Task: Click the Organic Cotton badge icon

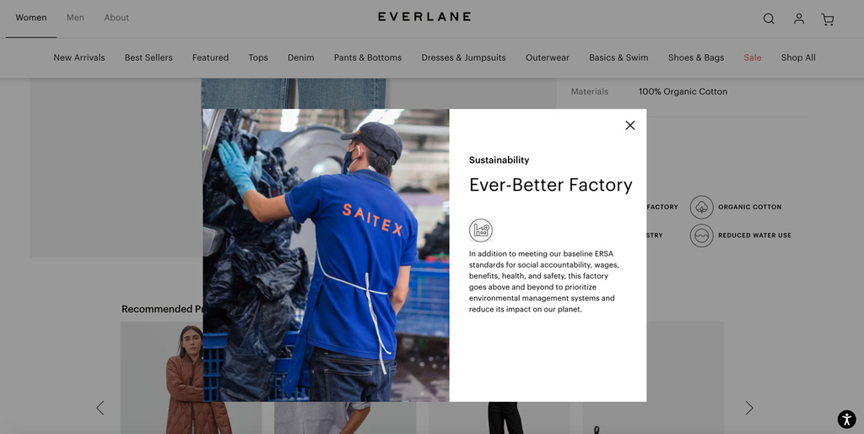Action: pyautogui.click(x=701, y=207)
